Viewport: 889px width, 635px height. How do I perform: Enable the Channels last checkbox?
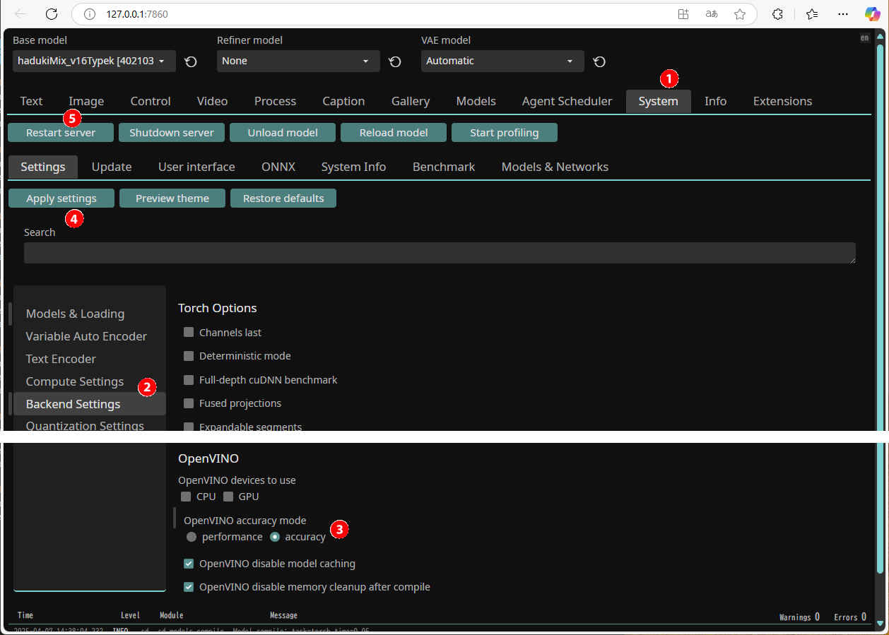point(189,332)
